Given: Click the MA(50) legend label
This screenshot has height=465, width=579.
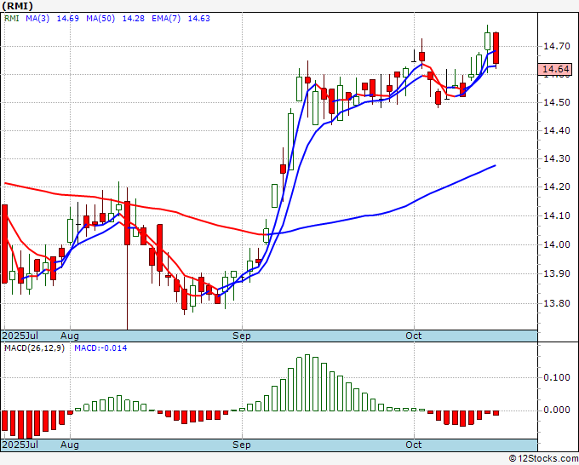Looking at the screenshot, I should click(x=100, y=19).
